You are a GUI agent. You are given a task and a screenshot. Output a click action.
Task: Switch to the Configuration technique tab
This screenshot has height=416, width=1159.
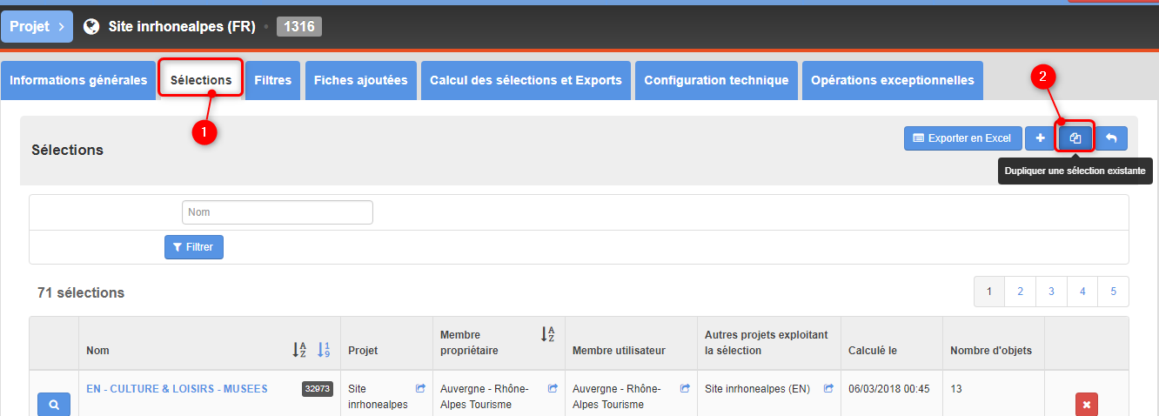tap(716, 80)
